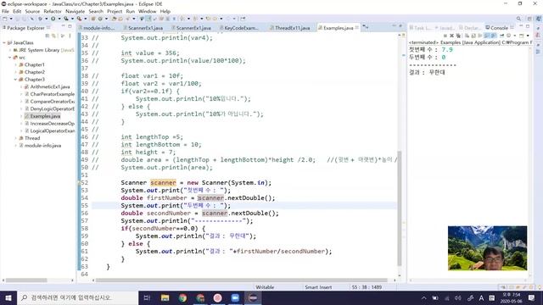Click Package Explorer horizontal scrollbar

coord(26,280)
